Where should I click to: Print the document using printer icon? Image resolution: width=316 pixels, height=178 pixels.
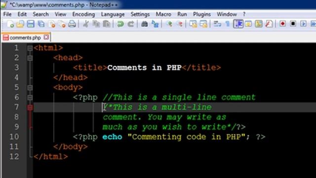coord(72,24)
